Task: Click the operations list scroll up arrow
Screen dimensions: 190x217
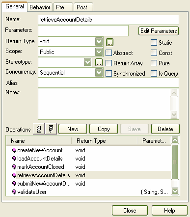Action: 175,140
